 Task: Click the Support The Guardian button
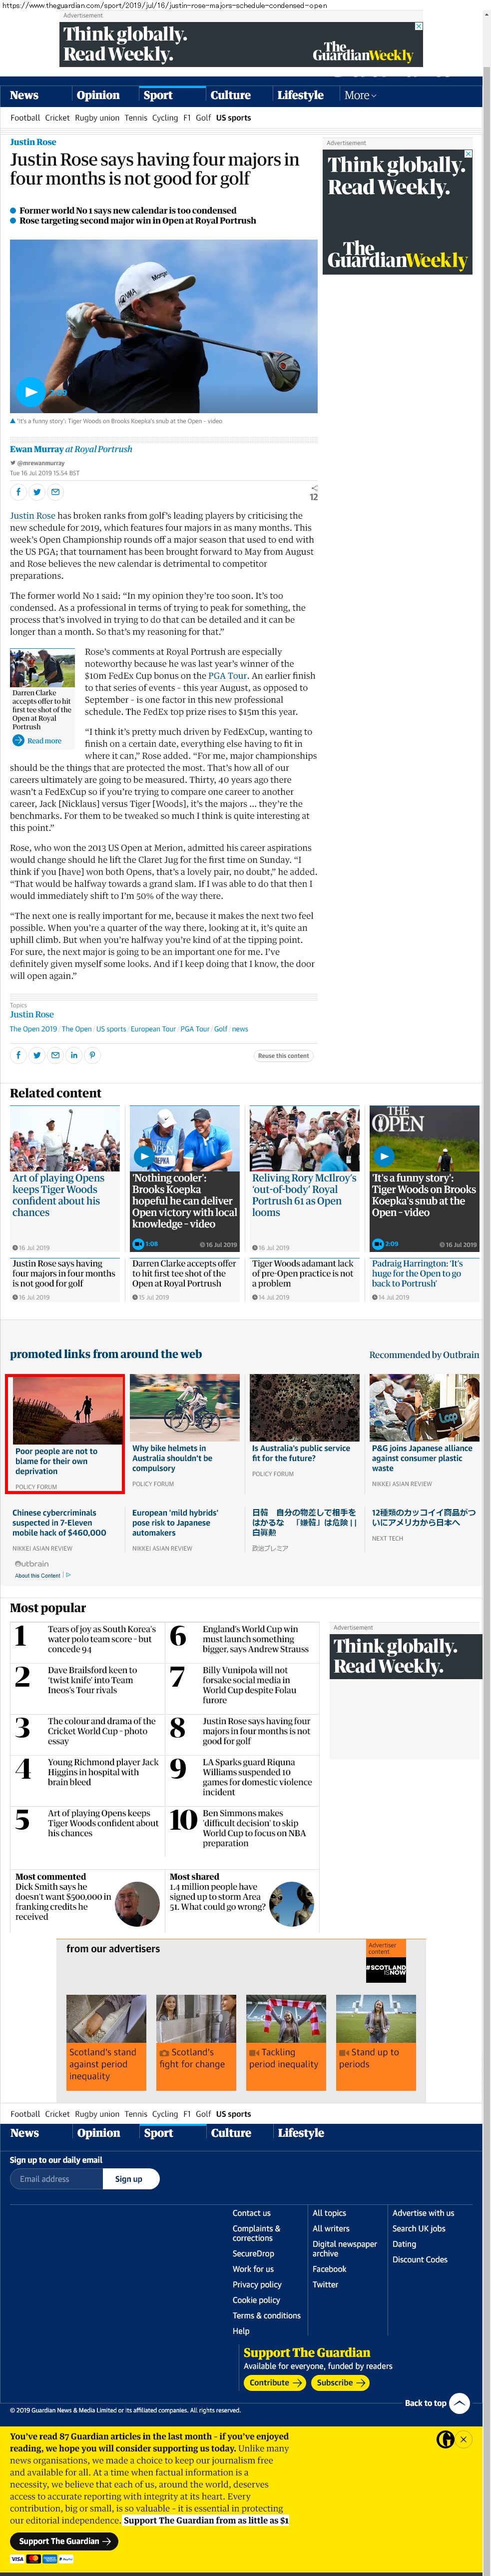[64, 2541]
